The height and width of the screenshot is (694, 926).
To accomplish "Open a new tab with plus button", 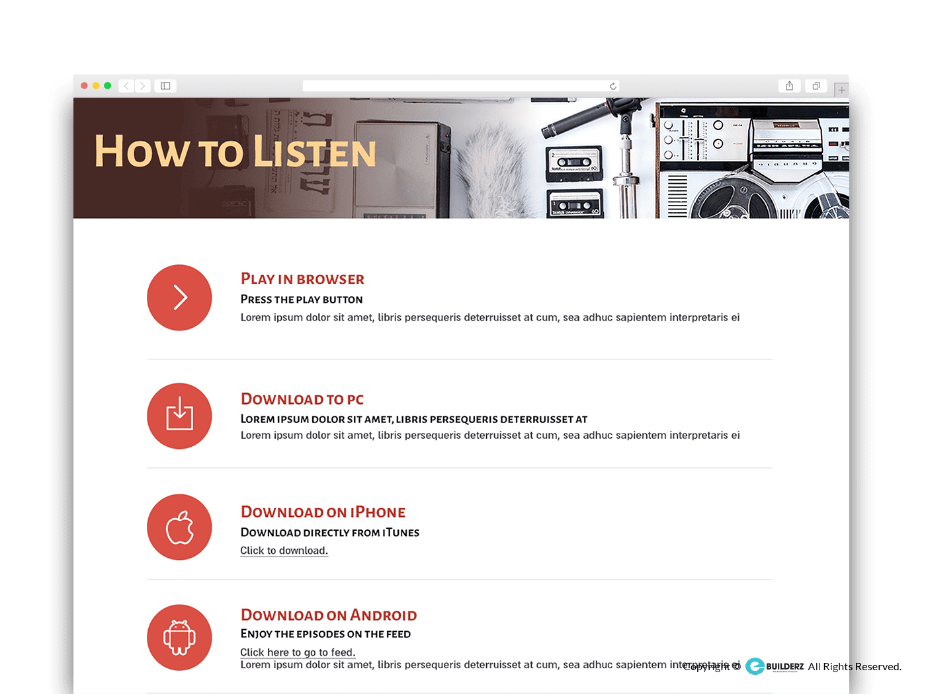I will click(841, 90).
